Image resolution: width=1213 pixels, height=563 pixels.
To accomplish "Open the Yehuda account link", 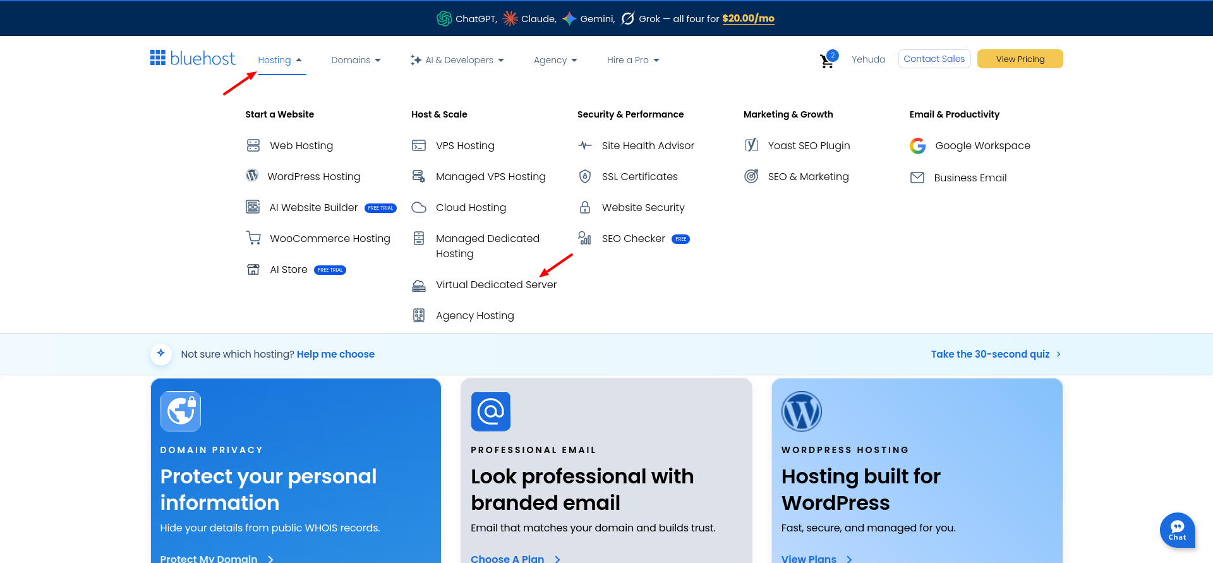I will point(868,59).
